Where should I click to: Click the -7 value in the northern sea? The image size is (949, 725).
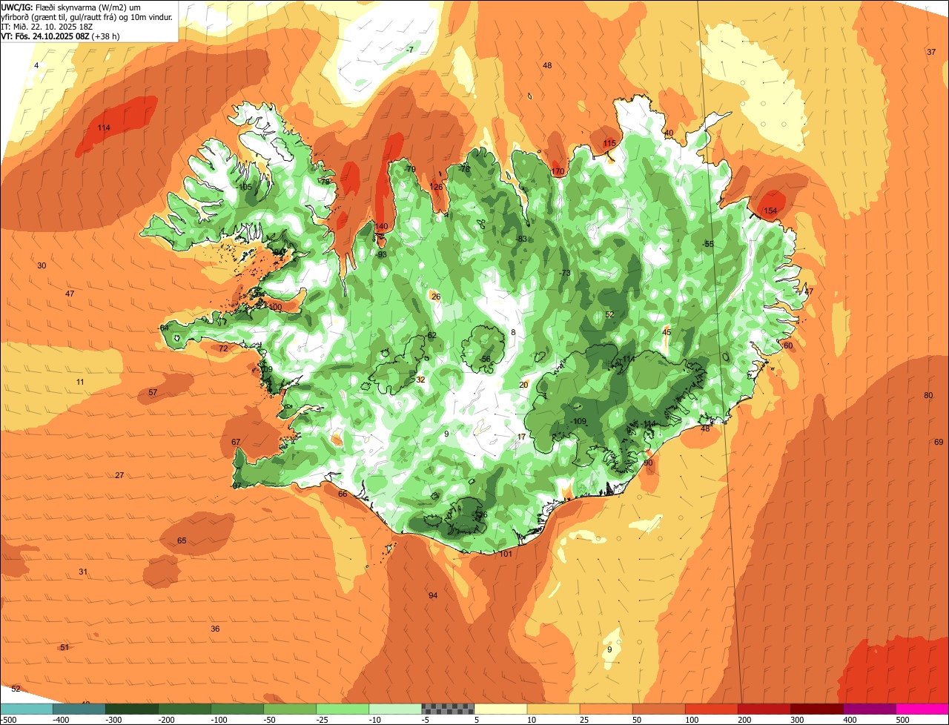tap(410, 50)
